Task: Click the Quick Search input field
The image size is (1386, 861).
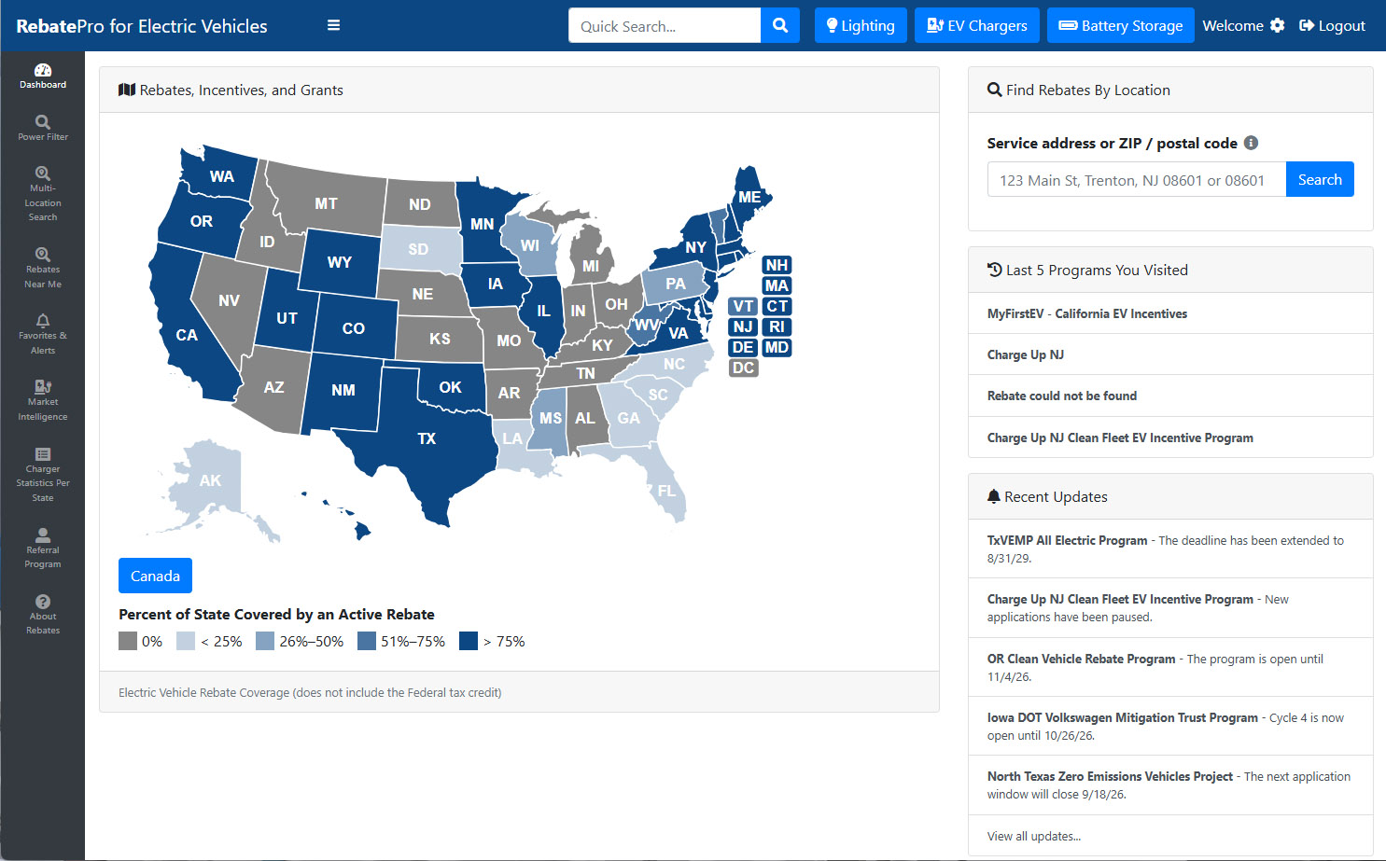Action: tap(665, 25)
